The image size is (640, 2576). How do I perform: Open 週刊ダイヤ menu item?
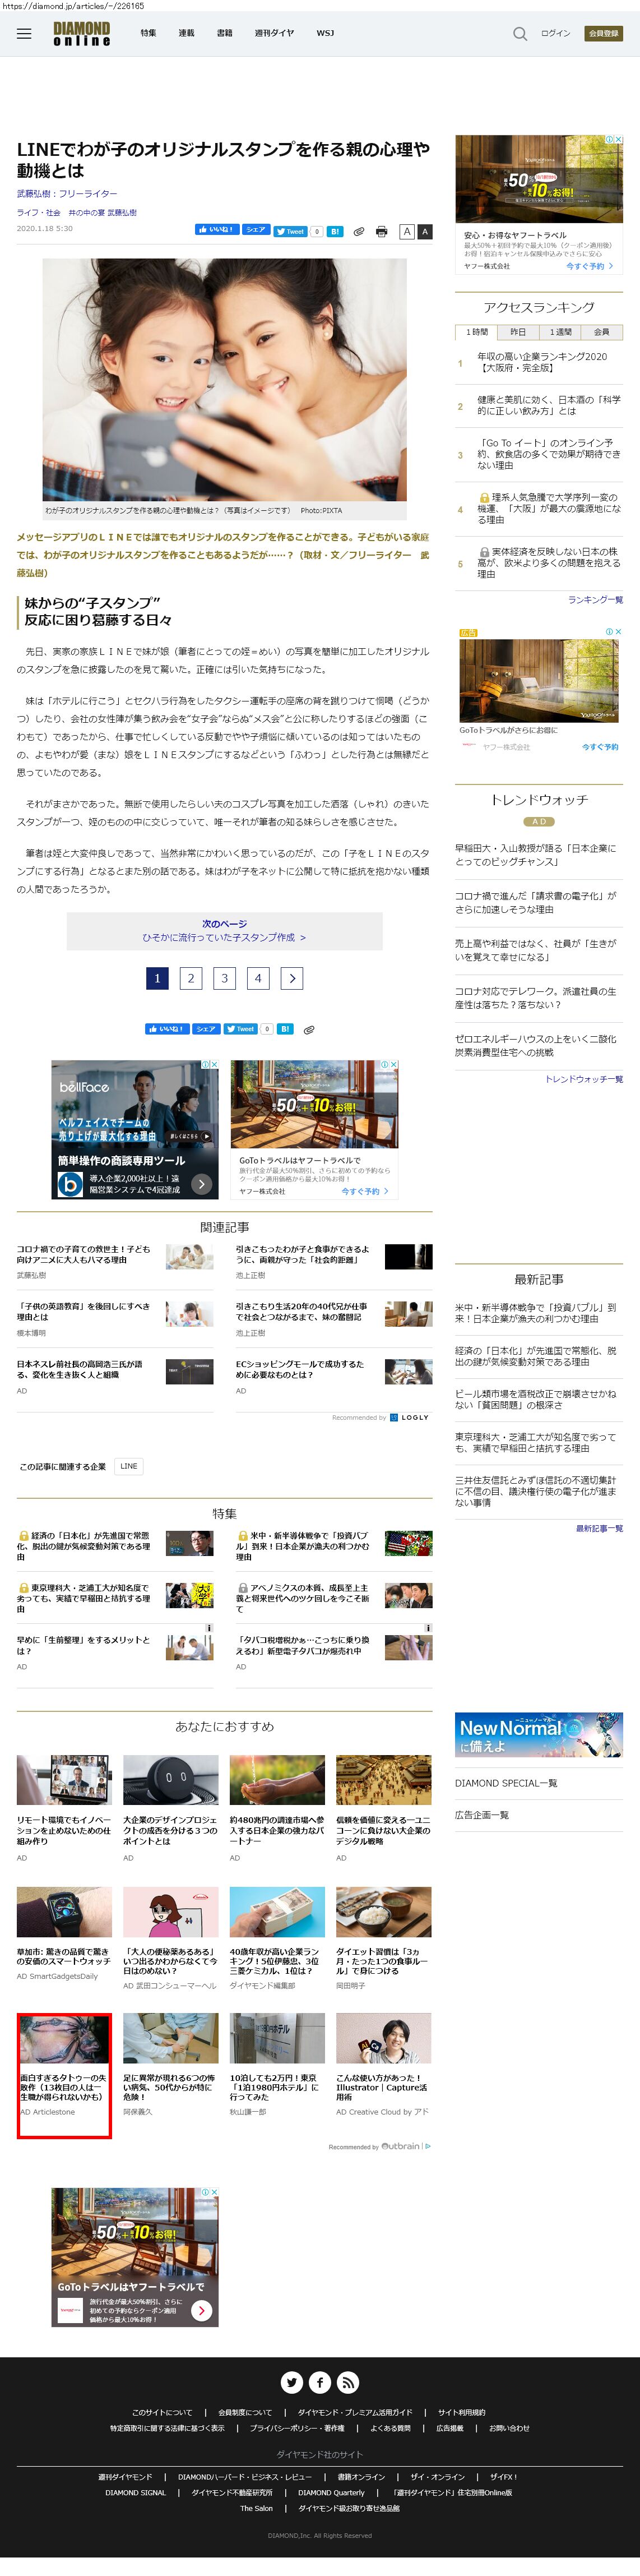coord(274,33)
